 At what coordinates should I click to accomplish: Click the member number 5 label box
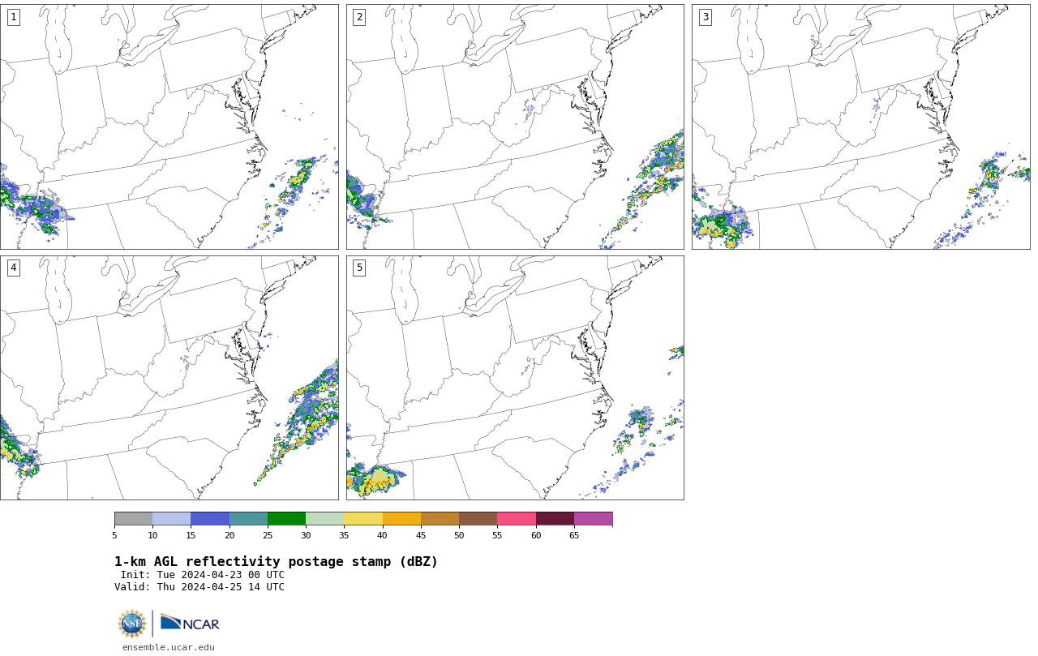359,268
